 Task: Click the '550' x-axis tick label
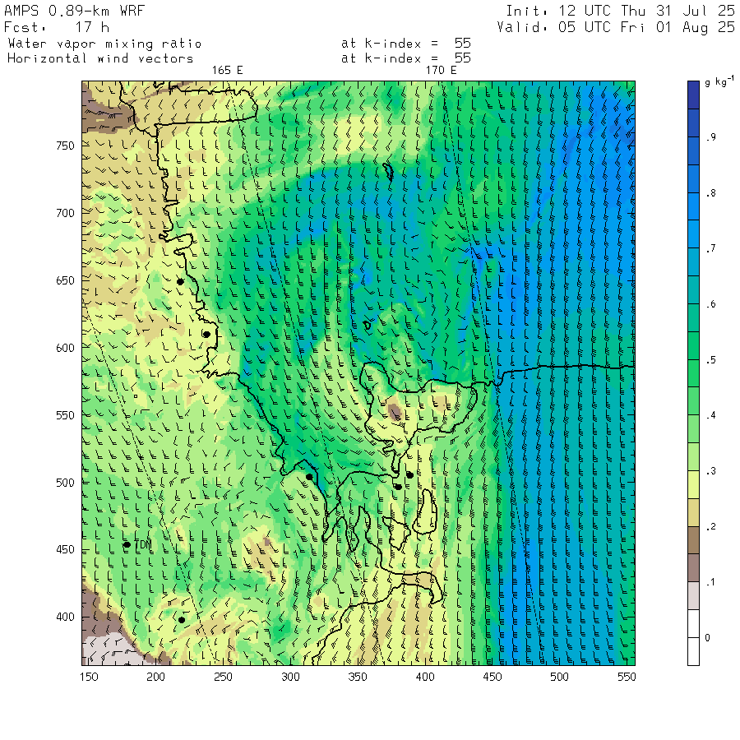click(x=627, y=678)
